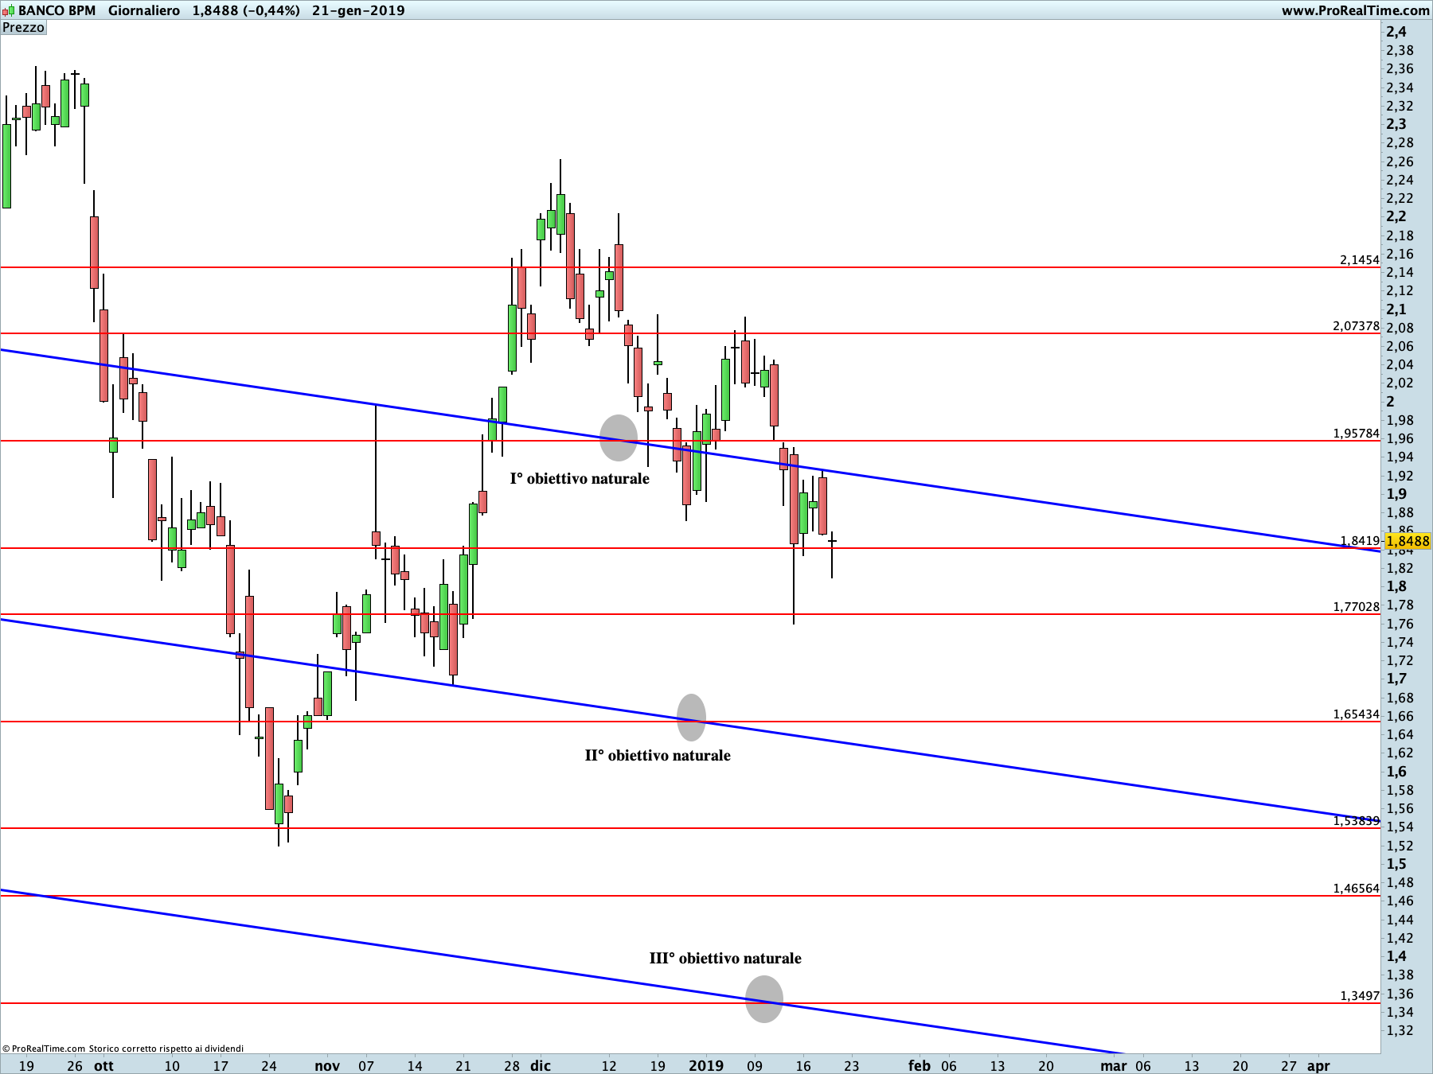Screen dimensions: 1433x1074
Task: Click the 'feb' month label on time axis
Action: pyautogui.click(x=920, y=1066)
